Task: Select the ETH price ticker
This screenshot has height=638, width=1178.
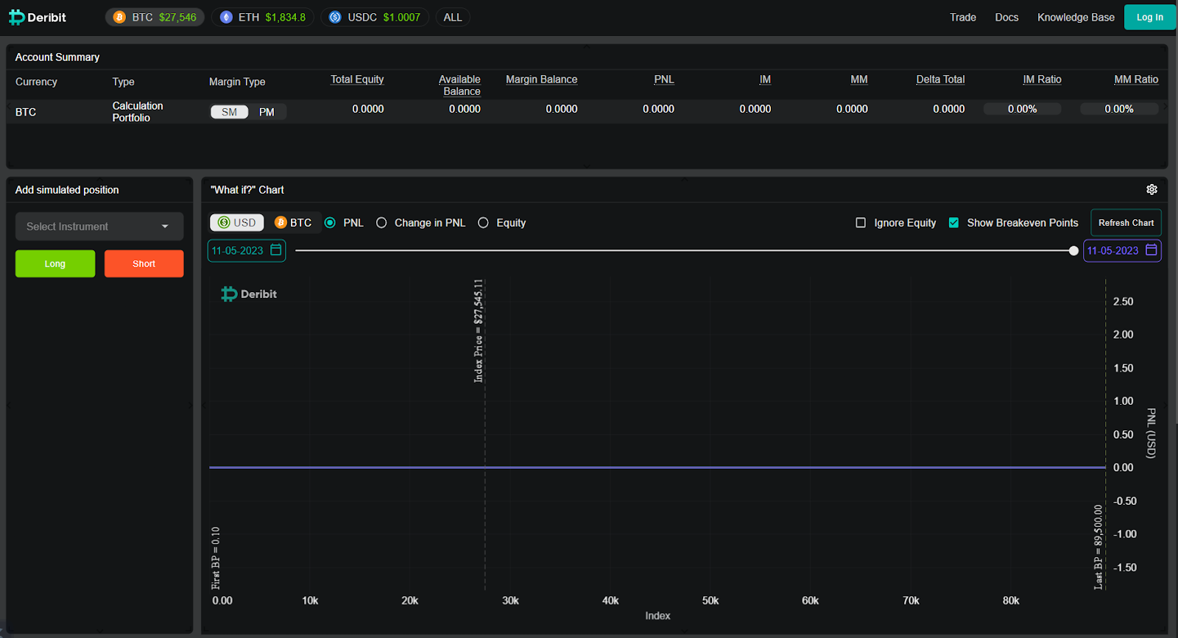Action: pyautogui.click(x=262, y=17)
